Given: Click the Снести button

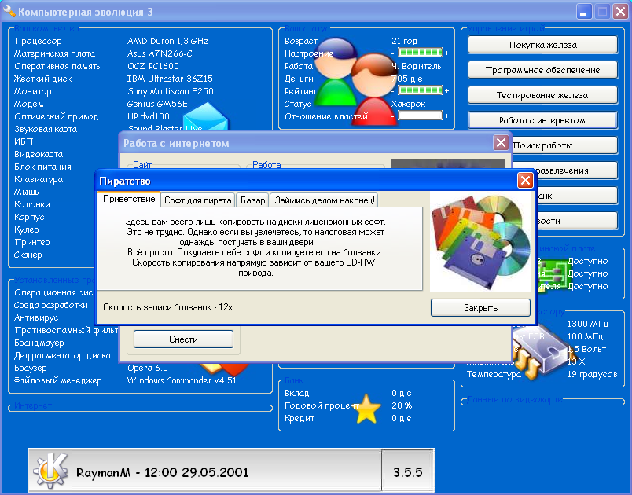Looking at the screenshot, I should click(x=183, y=339).
